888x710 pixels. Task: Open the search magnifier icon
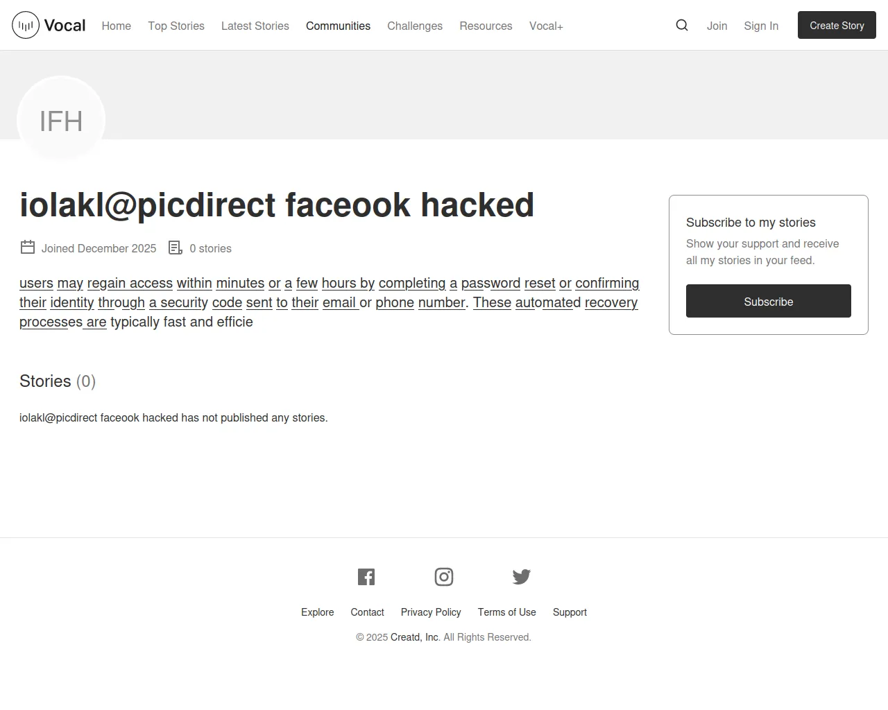pos(682,26)
